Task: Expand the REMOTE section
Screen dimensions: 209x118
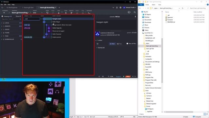Action: [2, 26]
